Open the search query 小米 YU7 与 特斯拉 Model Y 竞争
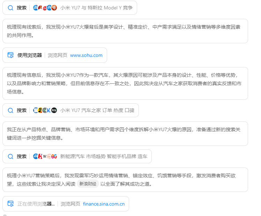The height and width of the screenshot is (216, 261). coord(96,8)
